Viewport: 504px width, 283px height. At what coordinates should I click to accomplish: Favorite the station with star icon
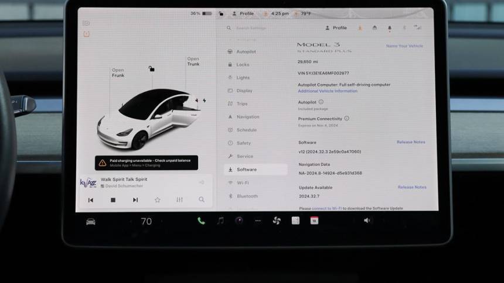pyautogui.click(x=158, y=200)
